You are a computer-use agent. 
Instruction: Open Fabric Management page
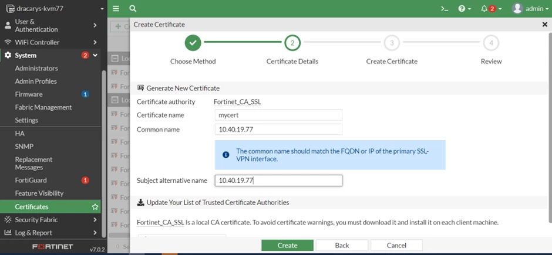pyautogui.click(x=43, y=107)
